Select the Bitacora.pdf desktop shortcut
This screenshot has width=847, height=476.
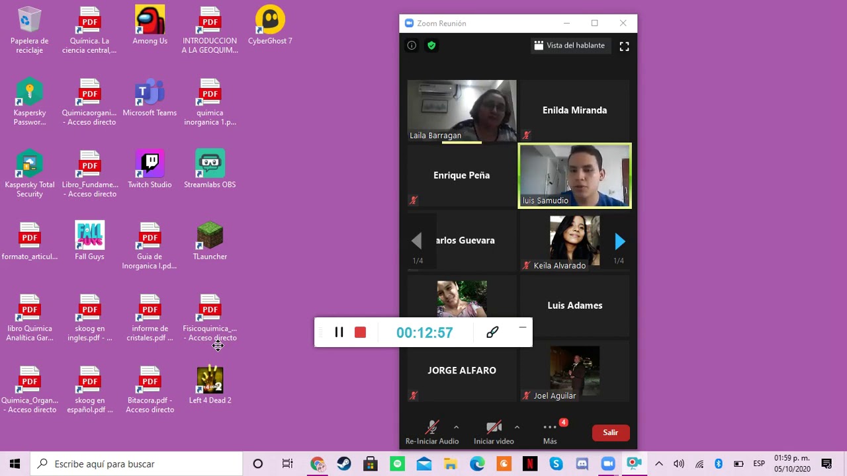(150, 390)
